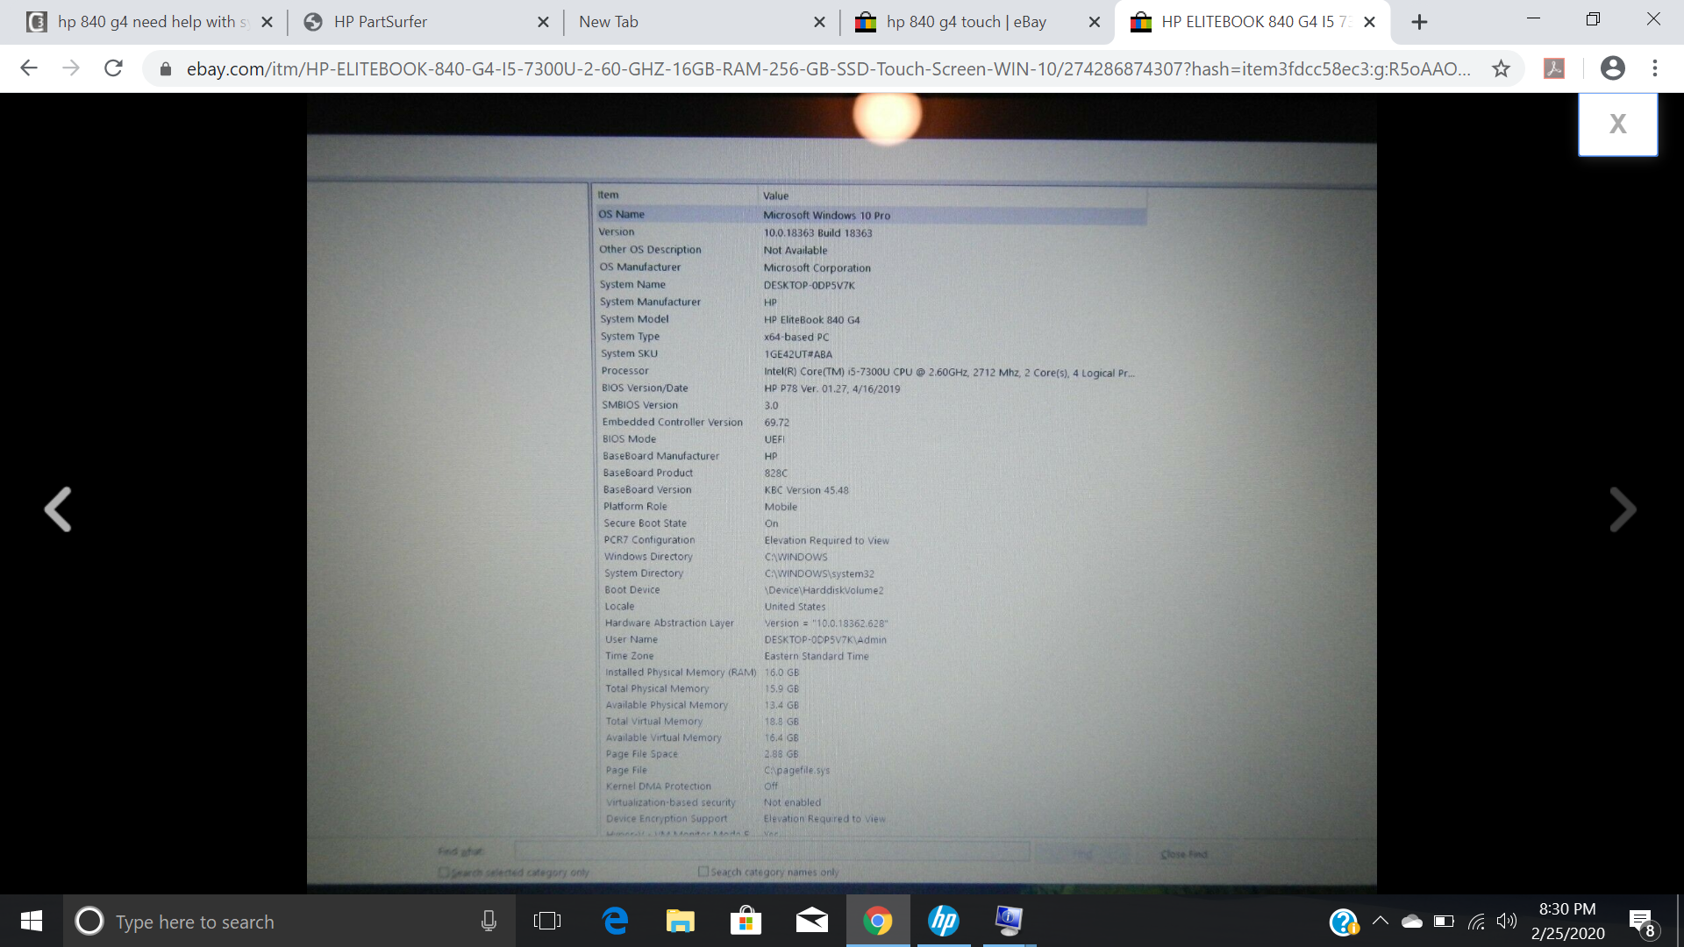Open the monitor app in taskbar
Image resolution: width=1684 pixels, height=947 pixels.
[1009, 921]
